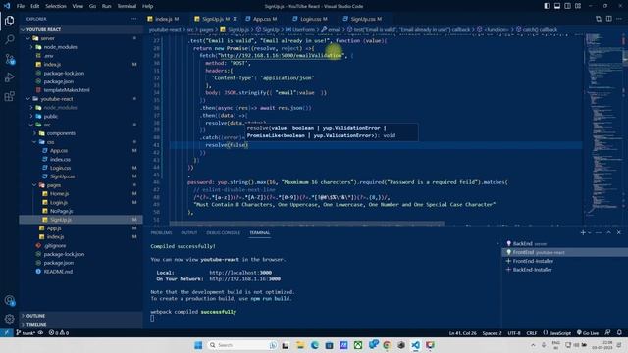This screenshot has height=353, width=628.
Task: Expand server node_modules folder
Action: pos(80,47)
